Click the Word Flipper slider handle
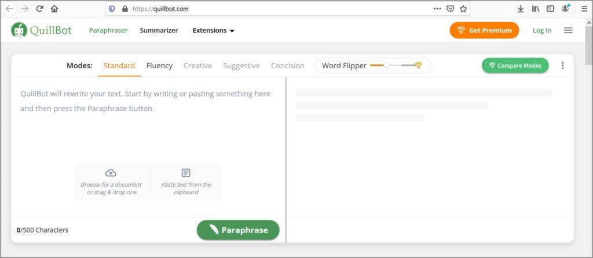The image size is (593, 258). (386, 65)
